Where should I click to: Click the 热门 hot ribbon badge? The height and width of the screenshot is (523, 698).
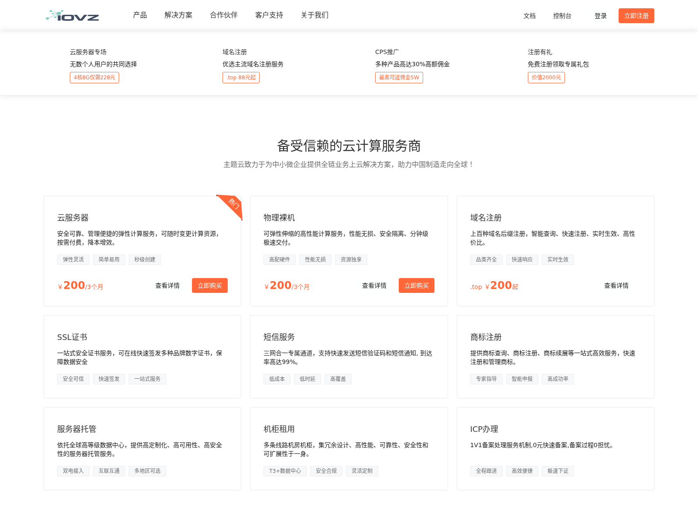click(233, 204)
